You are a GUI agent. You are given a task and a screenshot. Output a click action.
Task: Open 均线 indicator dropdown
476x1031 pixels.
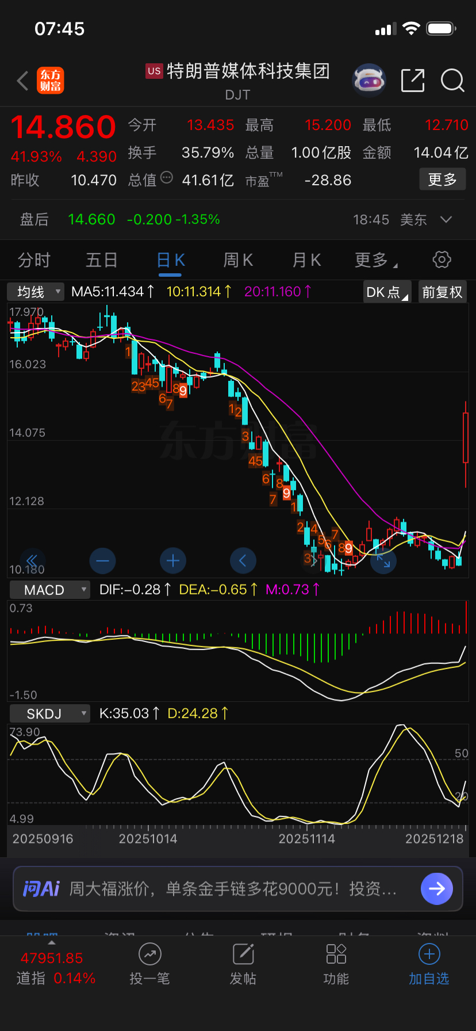pos(35,292)
